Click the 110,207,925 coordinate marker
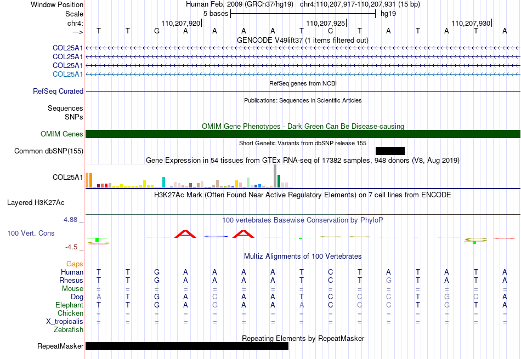The image size is (521, 359). click(x=326, y=23)
